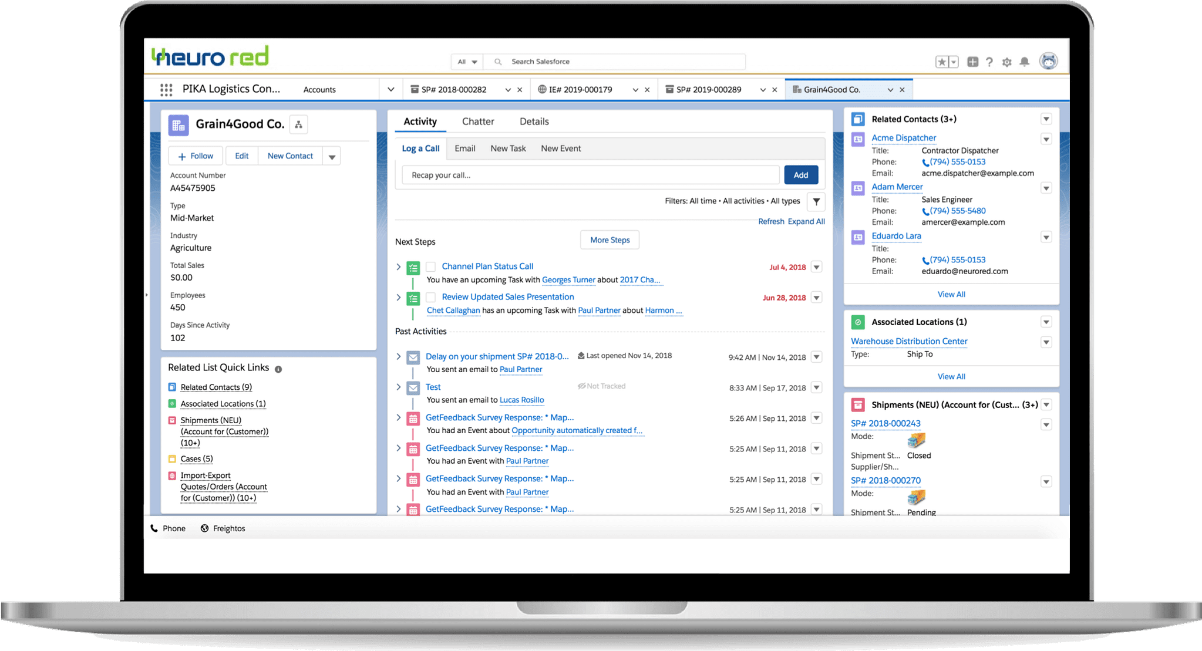This screenshot has height=651, width=1202.
Task: Click the Grain4Good Co. account building icon
Action: [179, 125]
